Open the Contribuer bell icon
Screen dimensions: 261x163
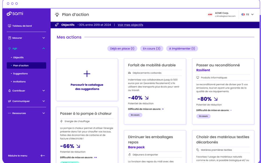(x=9, y=91)
